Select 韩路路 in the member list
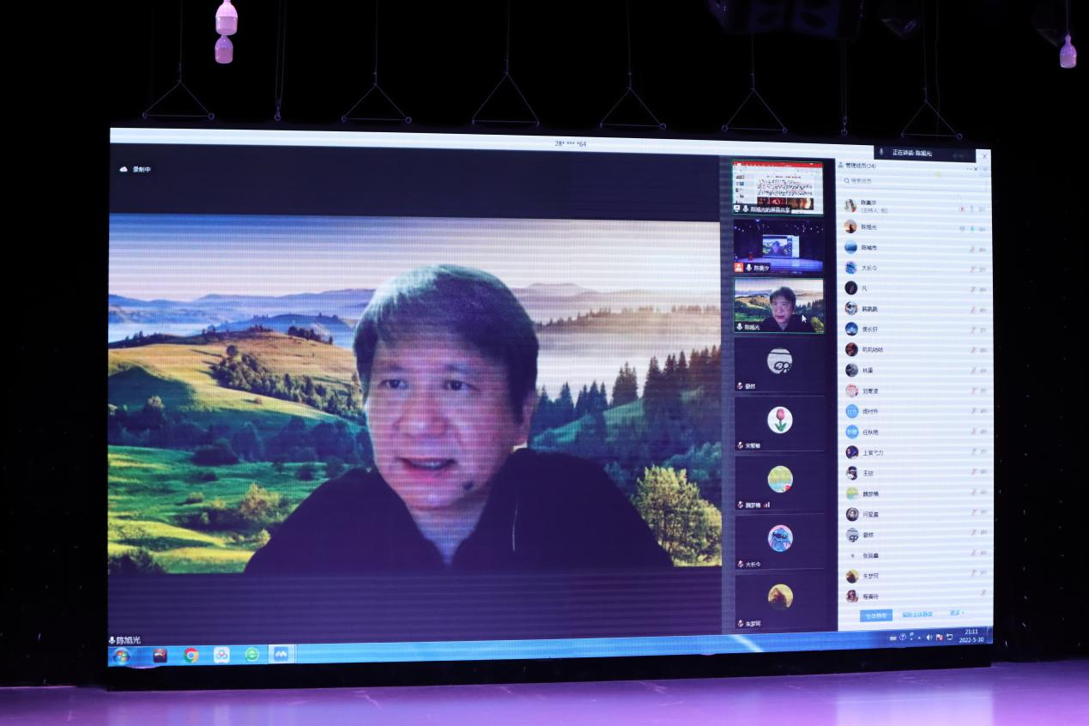 (869, 309)
